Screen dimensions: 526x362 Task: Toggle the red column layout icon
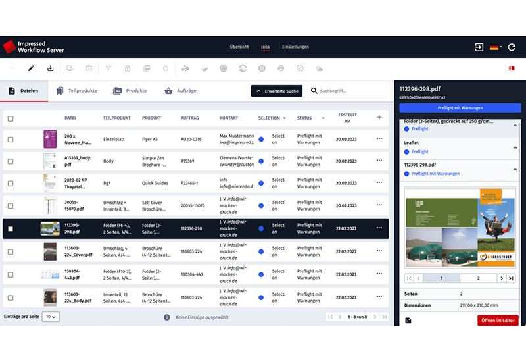coord(511,68)
